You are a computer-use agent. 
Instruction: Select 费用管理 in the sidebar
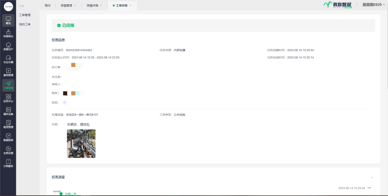[8, 72]
